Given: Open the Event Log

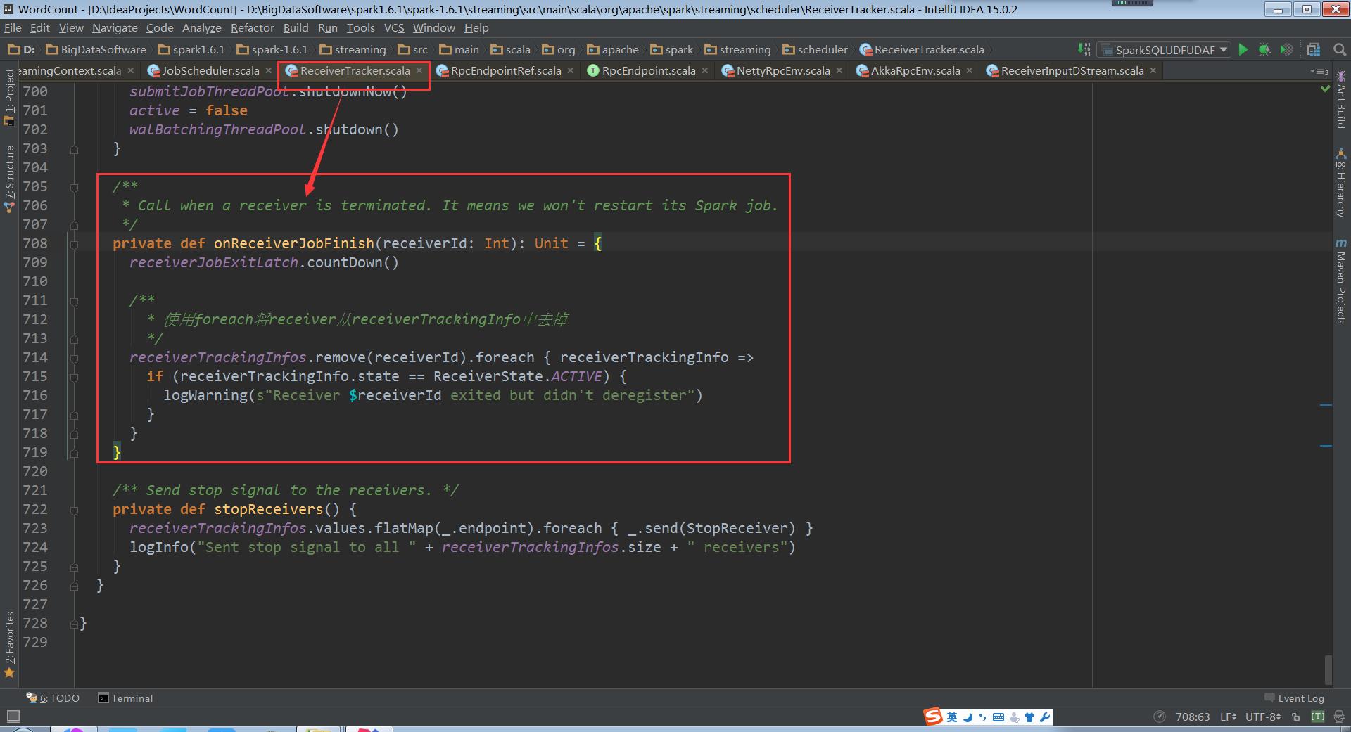Looking at the screenshot, I should click(x=1294, y=698).
